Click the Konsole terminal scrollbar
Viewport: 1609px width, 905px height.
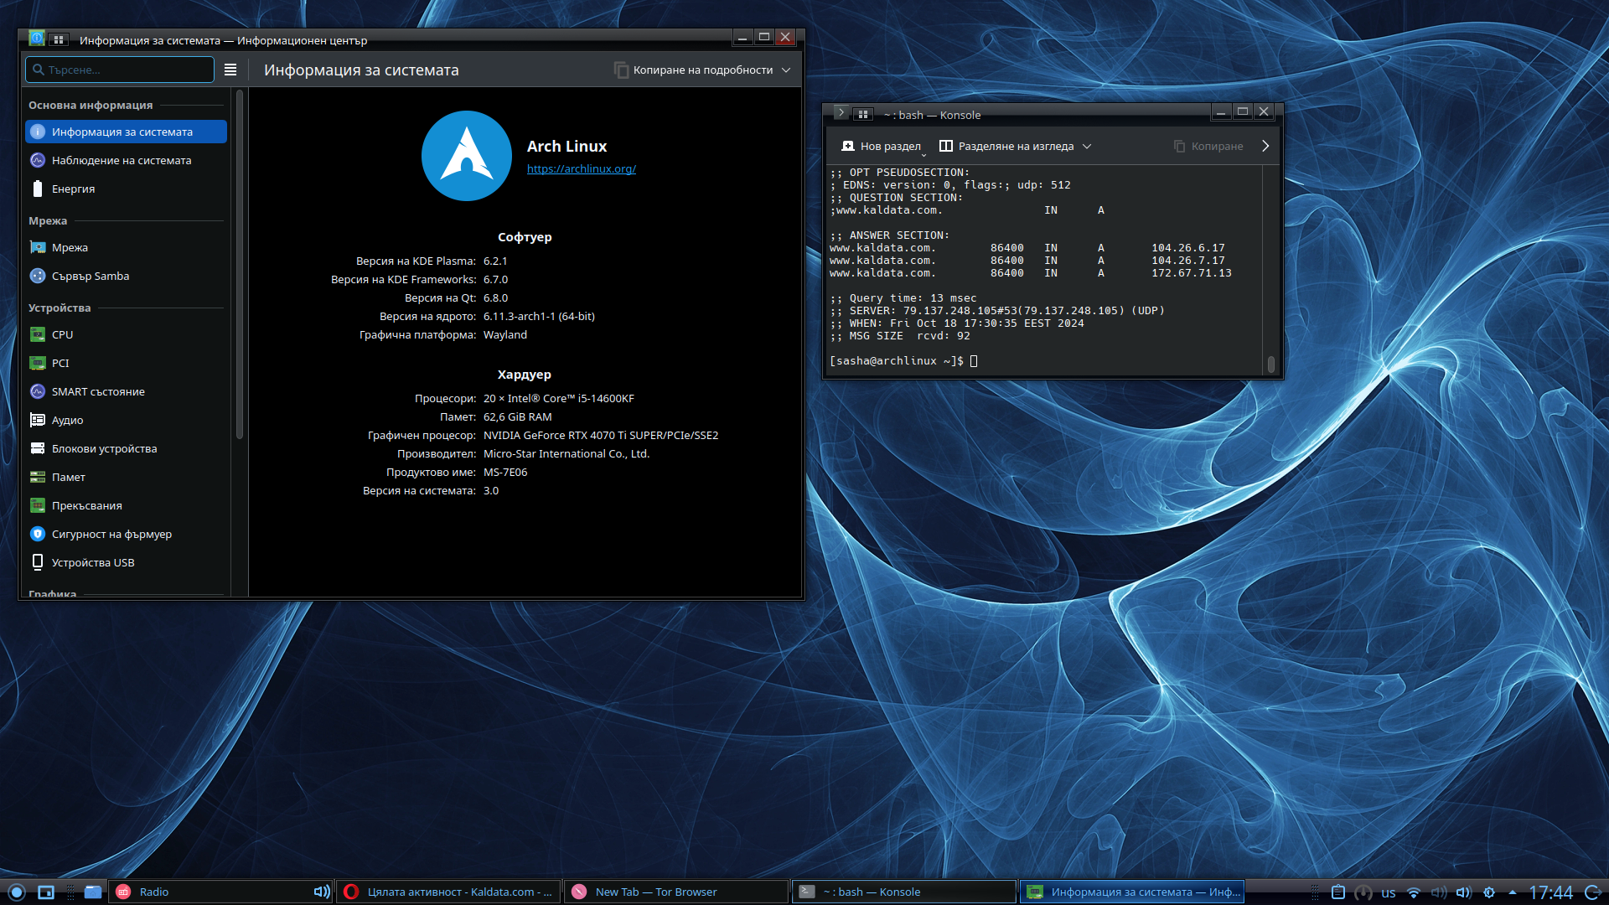point(1271,364)
